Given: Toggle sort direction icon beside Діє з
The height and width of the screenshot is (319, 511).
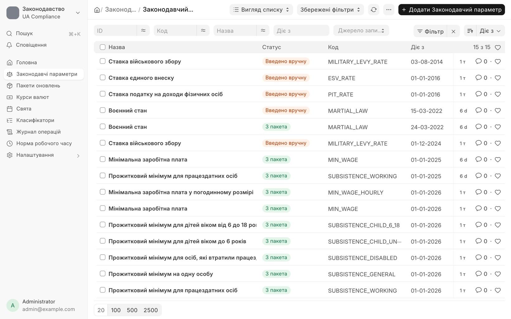Looking at the screenshot, I should click(470, 31).
